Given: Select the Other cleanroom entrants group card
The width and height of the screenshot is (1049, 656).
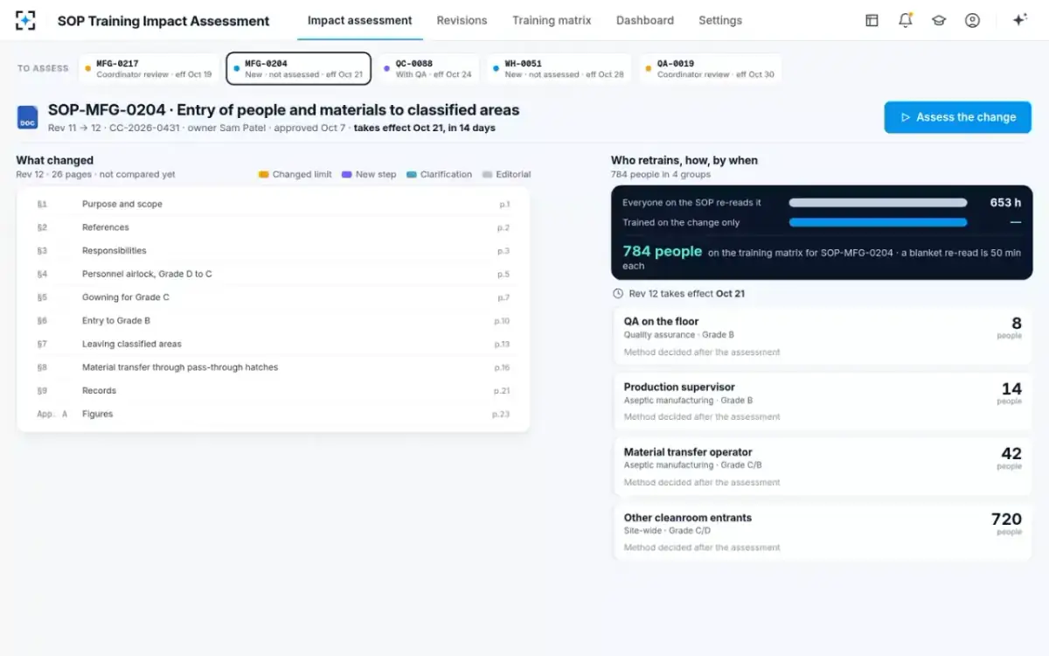Looking at the screenshot, I should click(823, 532).
